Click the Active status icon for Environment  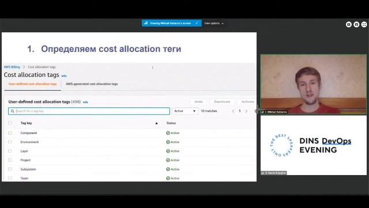click(168, 142)
